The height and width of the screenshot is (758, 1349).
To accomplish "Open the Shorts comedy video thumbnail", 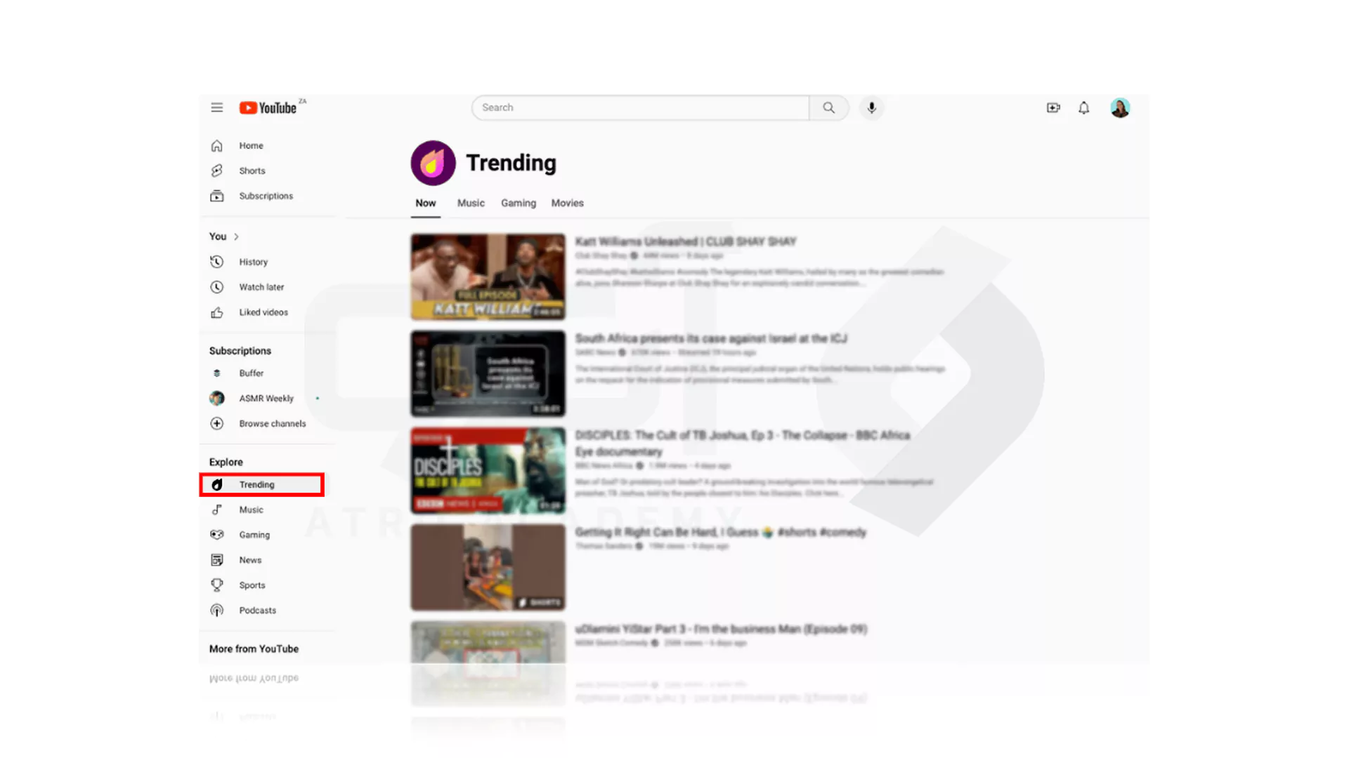I will pyautogui.click(x=488, y=567).
